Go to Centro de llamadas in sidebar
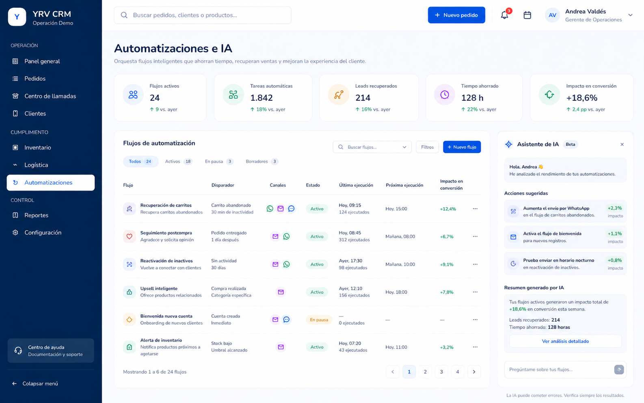The width and height of the screenshot is (644, 403). tap(51, 96)
